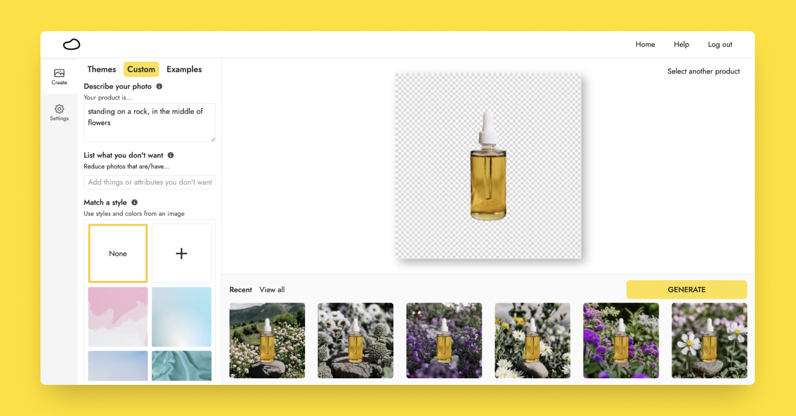Show info for Describe your photo
The width and height of the screenshot is (796, 416).
tap(159, 87)
